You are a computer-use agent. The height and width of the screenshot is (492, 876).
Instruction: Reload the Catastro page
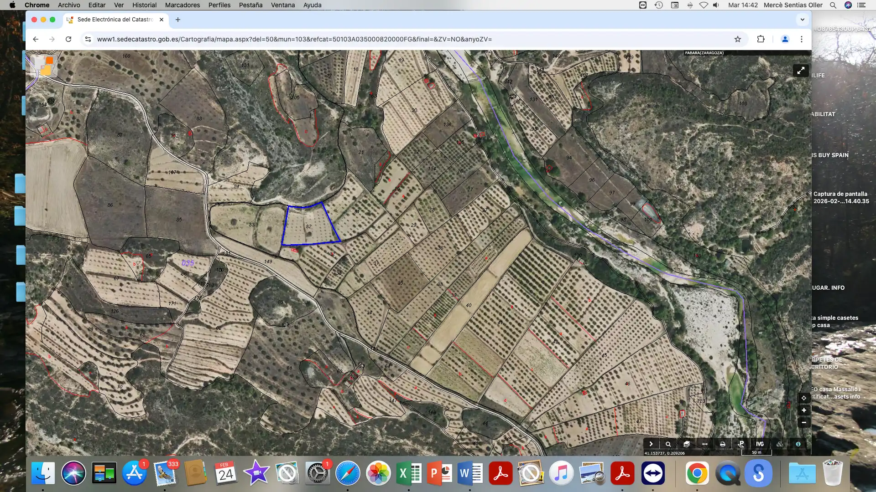tap(68, 39)
